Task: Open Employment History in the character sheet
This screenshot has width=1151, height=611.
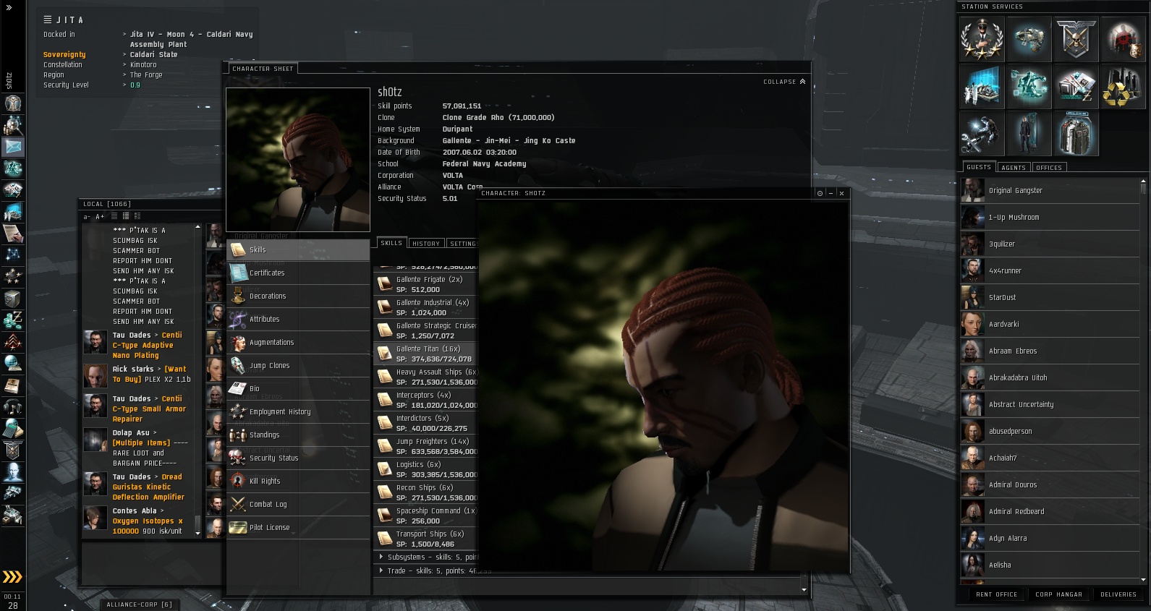Action: point(298,411)
